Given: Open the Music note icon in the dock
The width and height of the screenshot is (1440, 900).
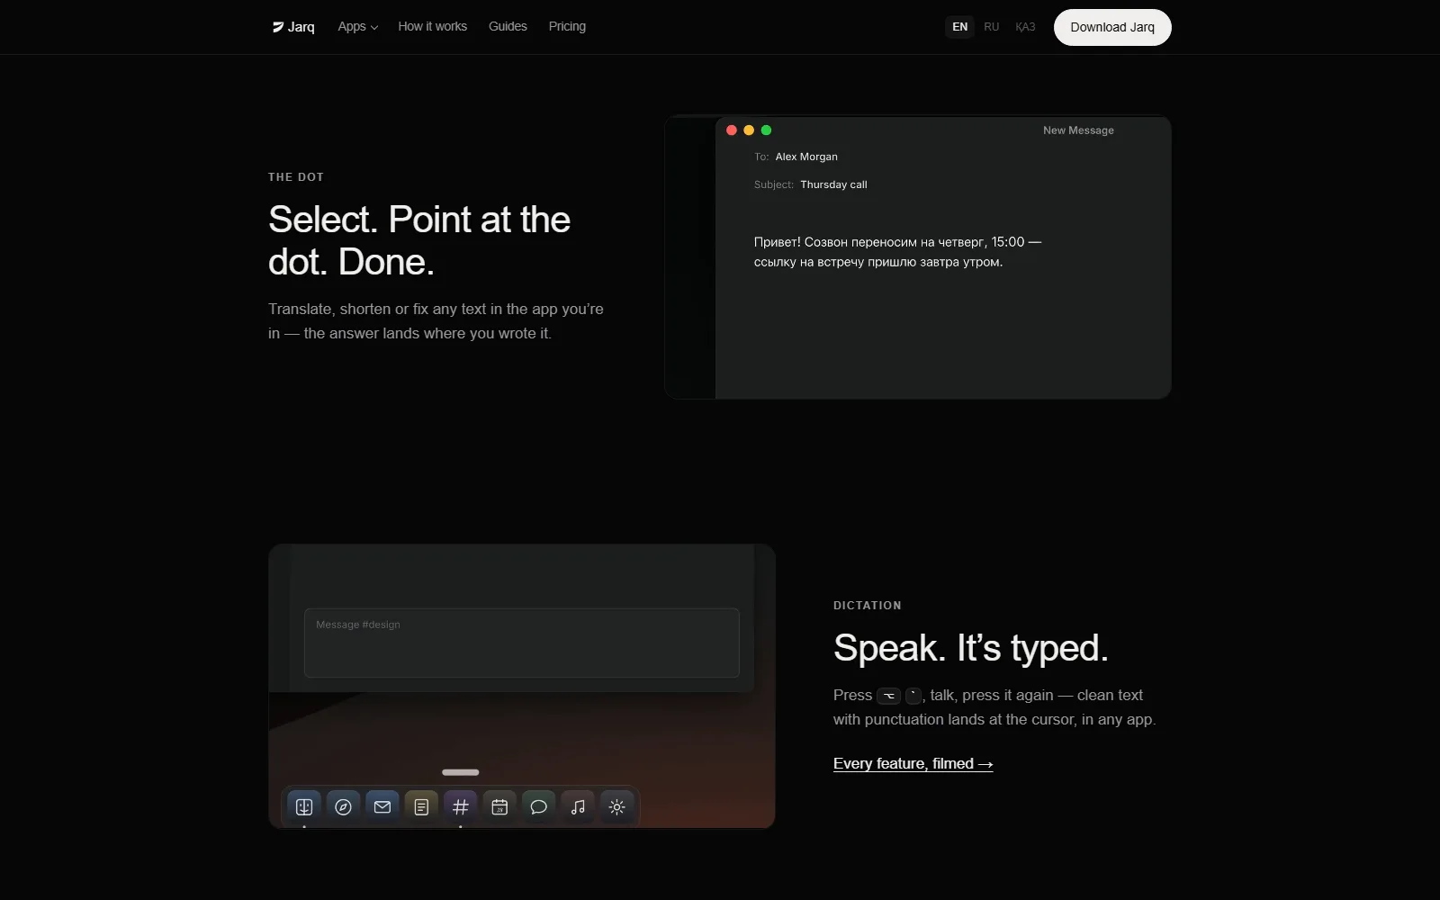Looking at the screenshot, I should (578, 807).
